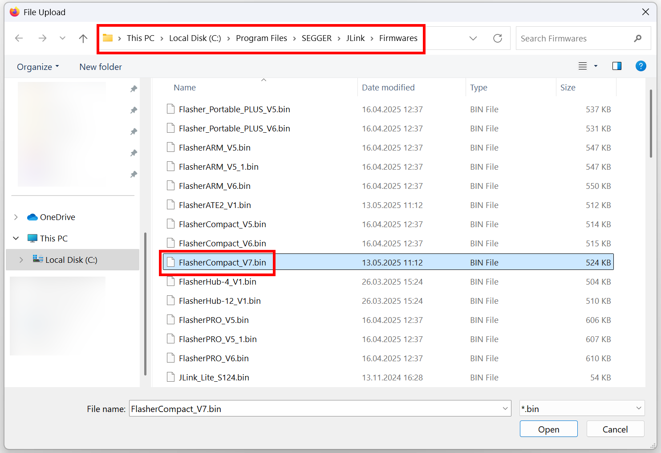The height and width of the screenshot is (453, 661).
Task: Navigate to This PC in breadcrumb
Action: (141, 38)
